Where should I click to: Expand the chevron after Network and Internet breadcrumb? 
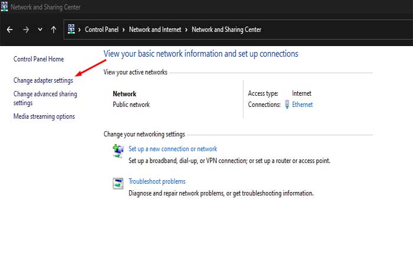pos(187,30)
